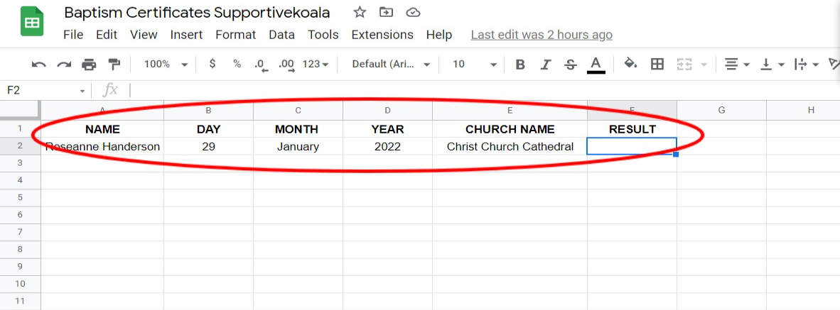Open the 'Last edit was 2 hours ago' link
840x310 pixels.
[x=542, y=35]
